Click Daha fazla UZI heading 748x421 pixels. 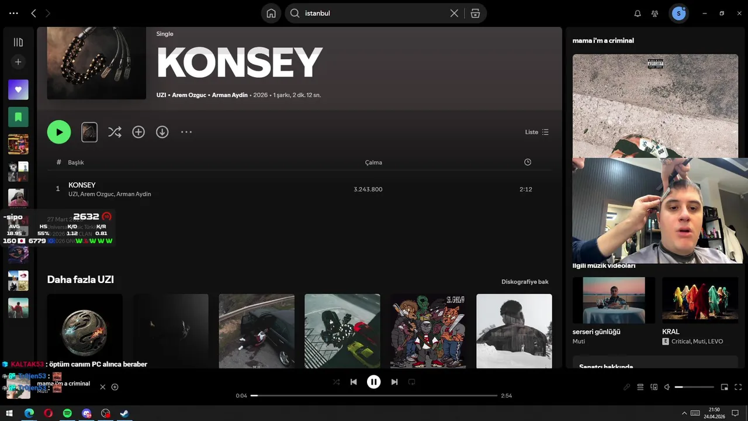(x=81, y=279)
